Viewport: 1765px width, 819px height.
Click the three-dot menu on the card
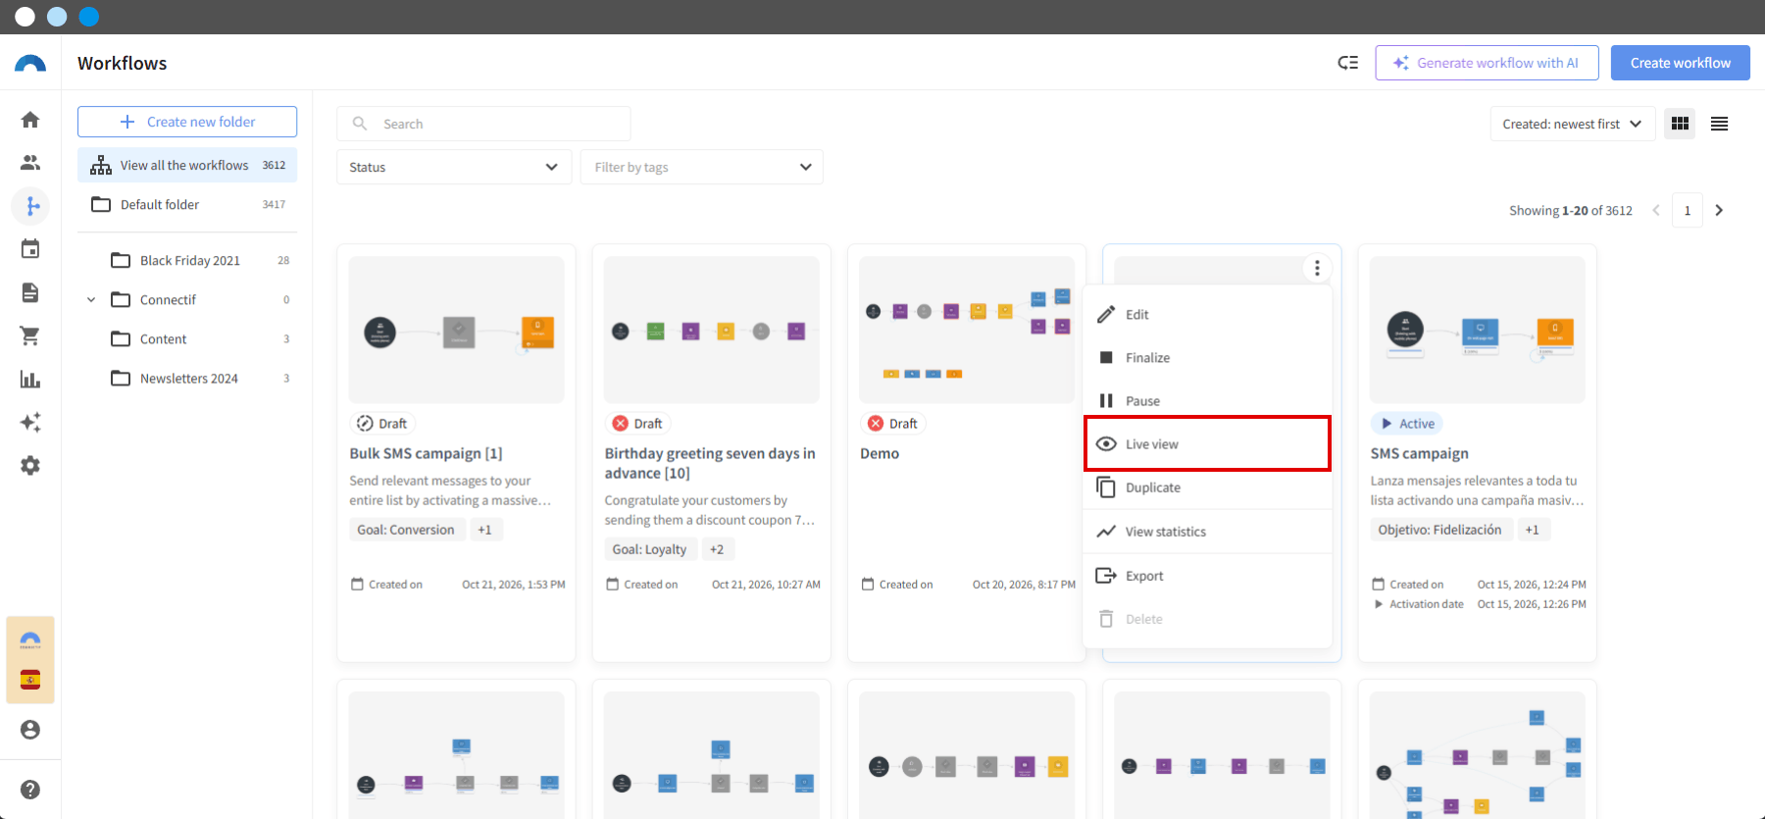1317,268
